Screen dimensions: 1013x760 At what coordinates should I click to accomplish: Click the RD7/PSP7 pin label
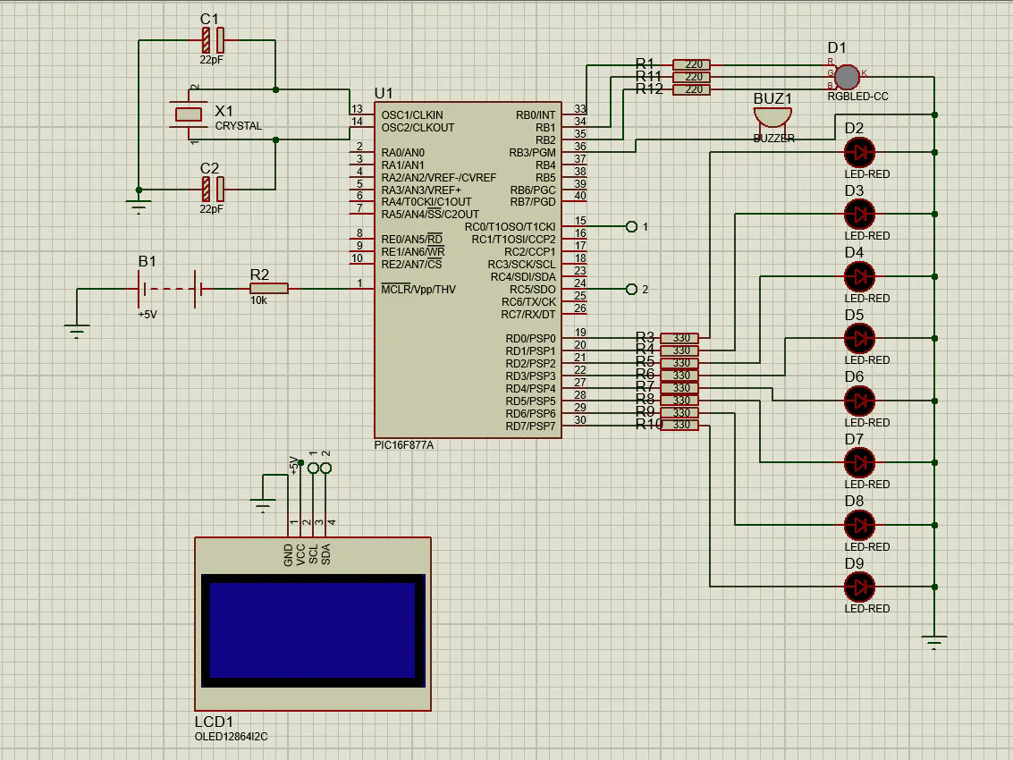[x=530, y=426]
